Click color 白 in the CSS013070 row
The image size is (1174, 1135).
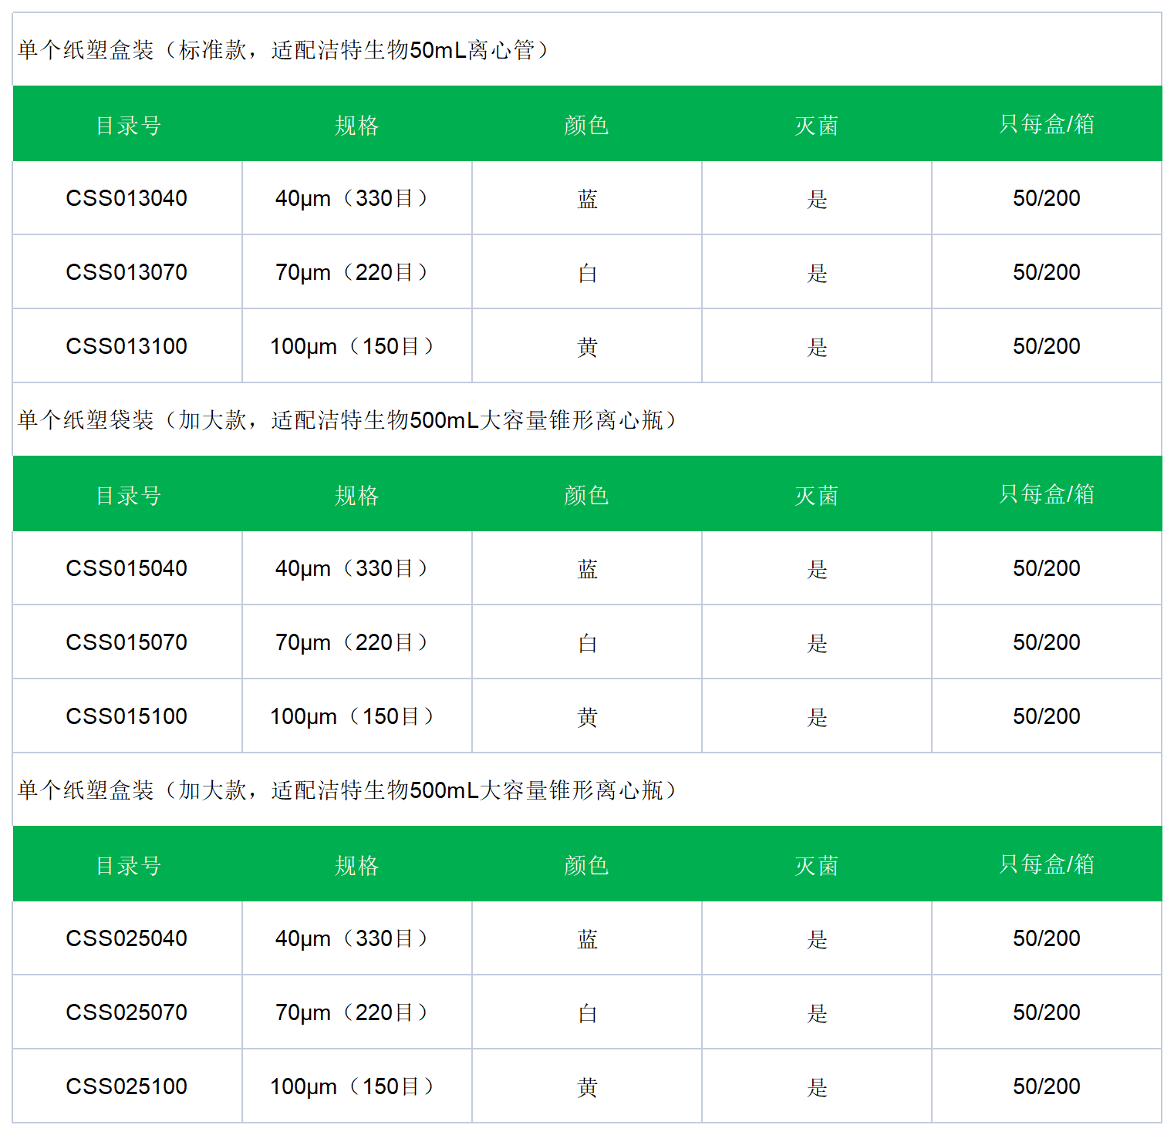pos(587,273)
